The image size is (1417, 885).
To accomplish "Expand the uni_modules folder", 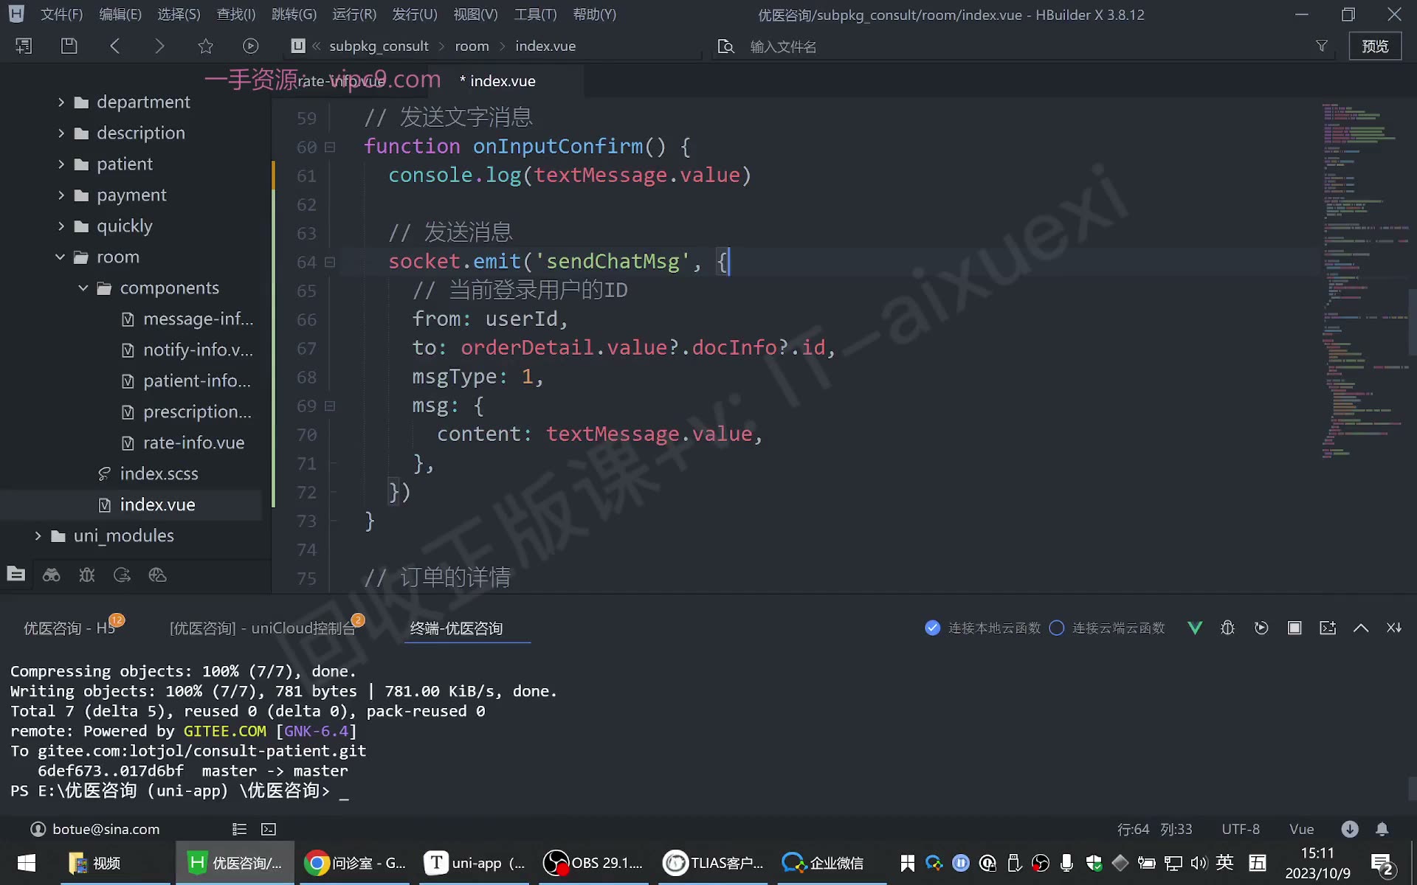I will coord(38,535).
